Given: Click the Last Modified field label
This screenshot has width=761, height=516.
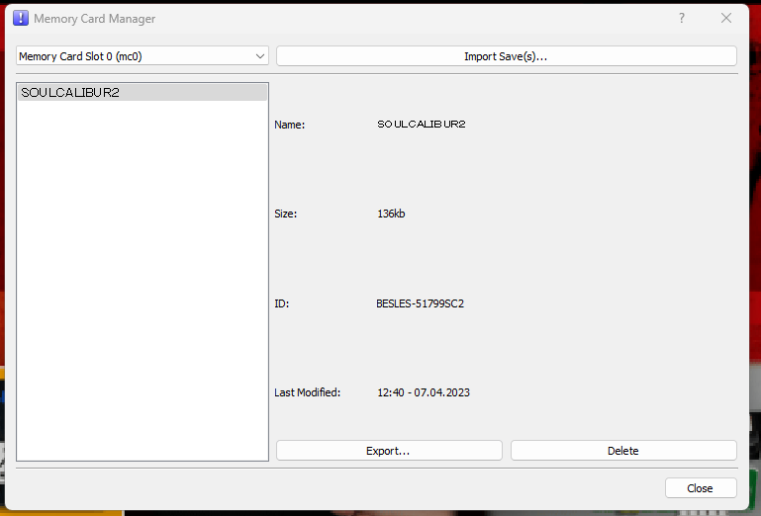Looking at the screenshot, I should [x=307, y=392].
